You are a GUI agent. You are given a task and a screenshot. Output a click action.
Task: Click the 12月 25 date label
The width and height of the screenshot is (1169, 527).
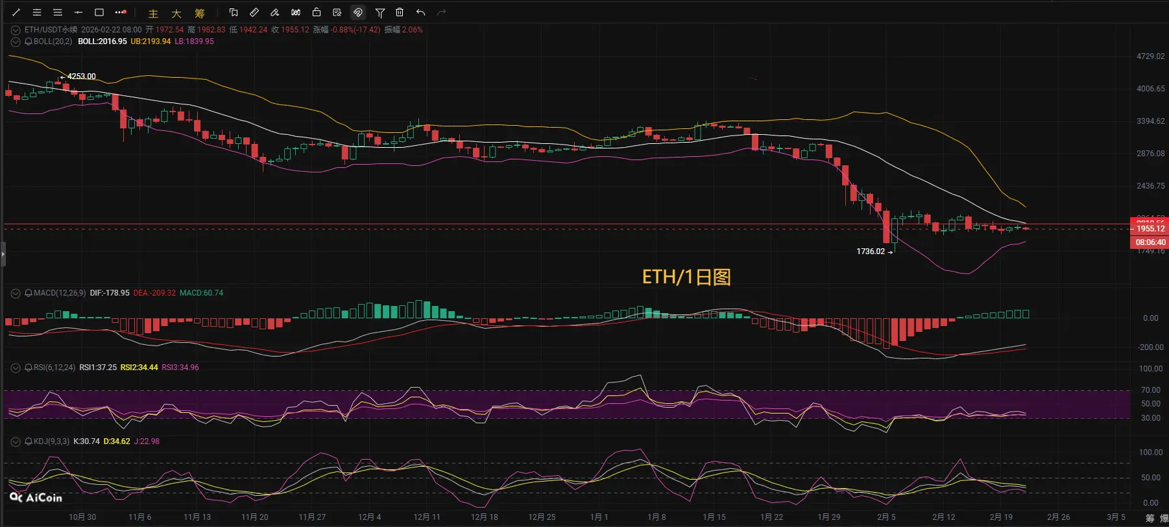pyautogui.click(x=542, y=517)
